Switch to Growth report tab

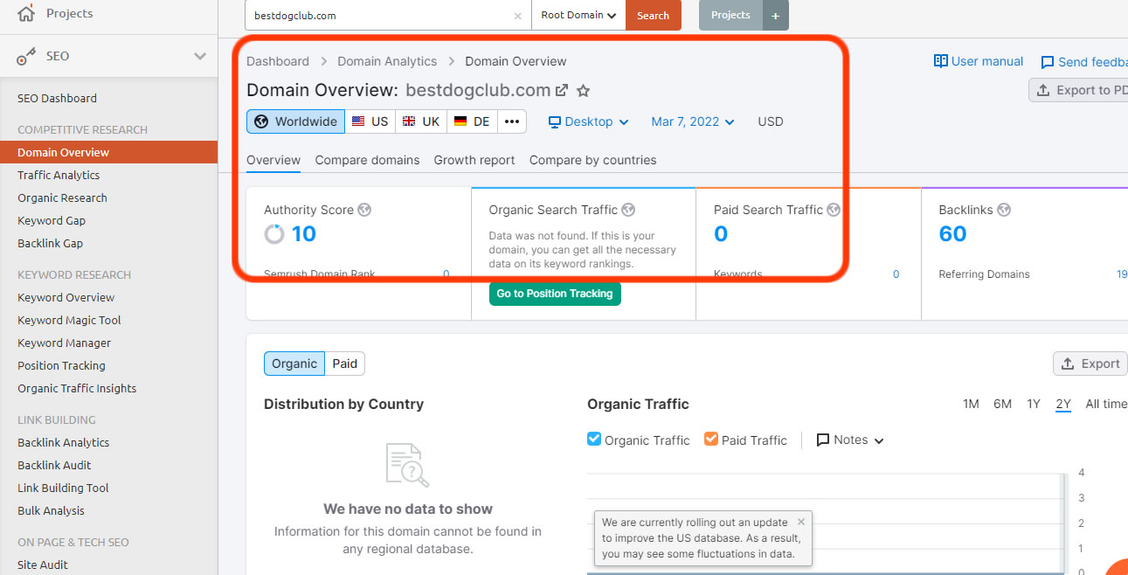(474, 160)
